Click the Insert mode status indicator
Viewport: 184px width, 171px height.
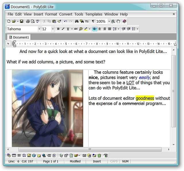coord(97,161)
